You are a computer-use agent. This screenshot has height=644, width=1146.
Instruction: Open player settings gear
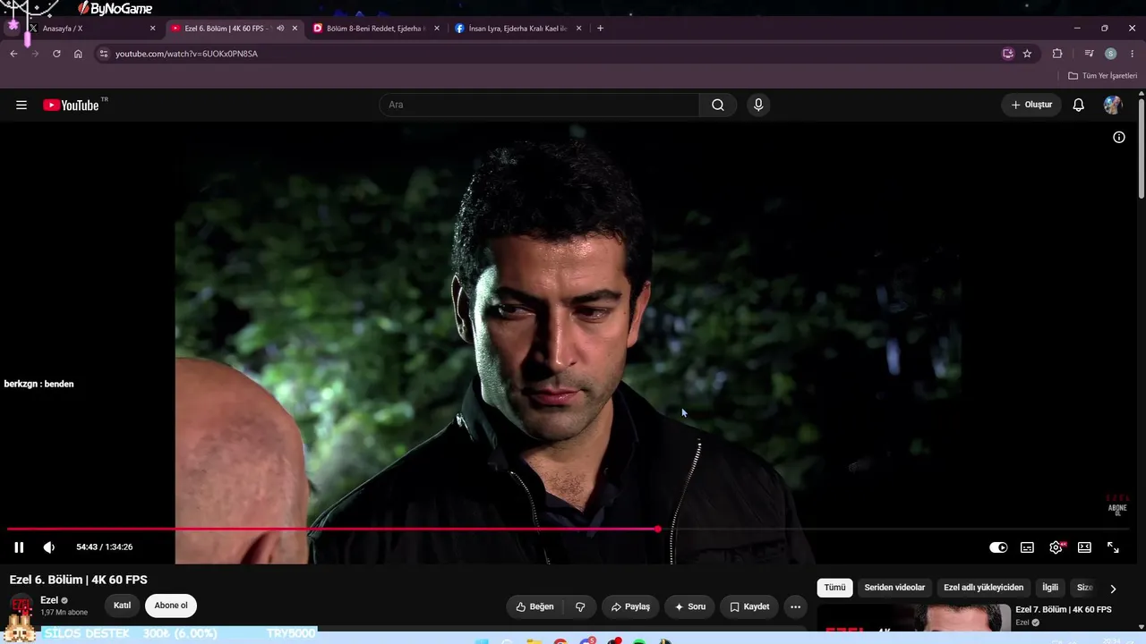(1056, 547)
